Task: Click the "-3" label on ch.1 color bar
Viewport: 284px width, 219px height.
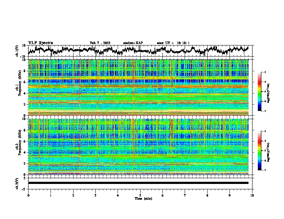Action: tap(265, 72)
